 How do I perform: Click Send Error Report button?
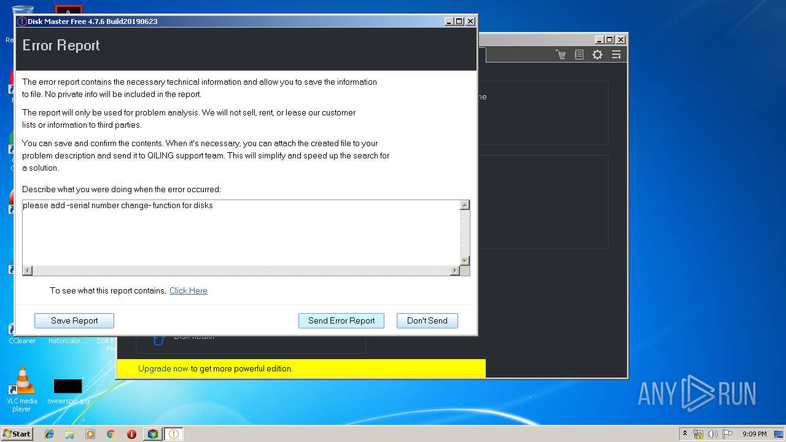[341, 320]
